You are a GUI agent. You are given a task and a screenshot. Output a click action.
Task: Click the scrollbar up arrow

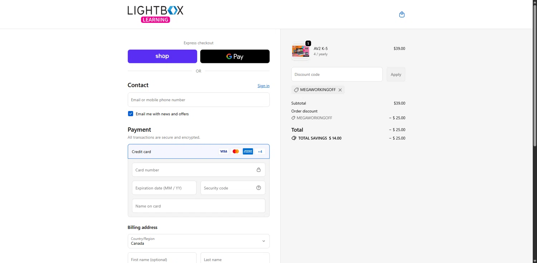535,2
